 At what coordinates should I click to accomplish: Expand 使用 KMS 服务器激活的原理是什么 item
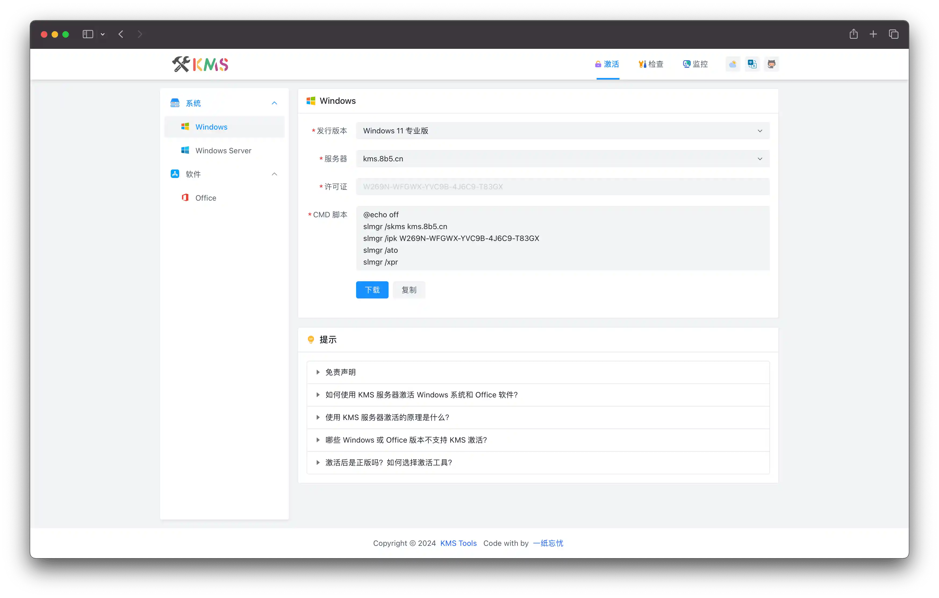pos(387,417)
